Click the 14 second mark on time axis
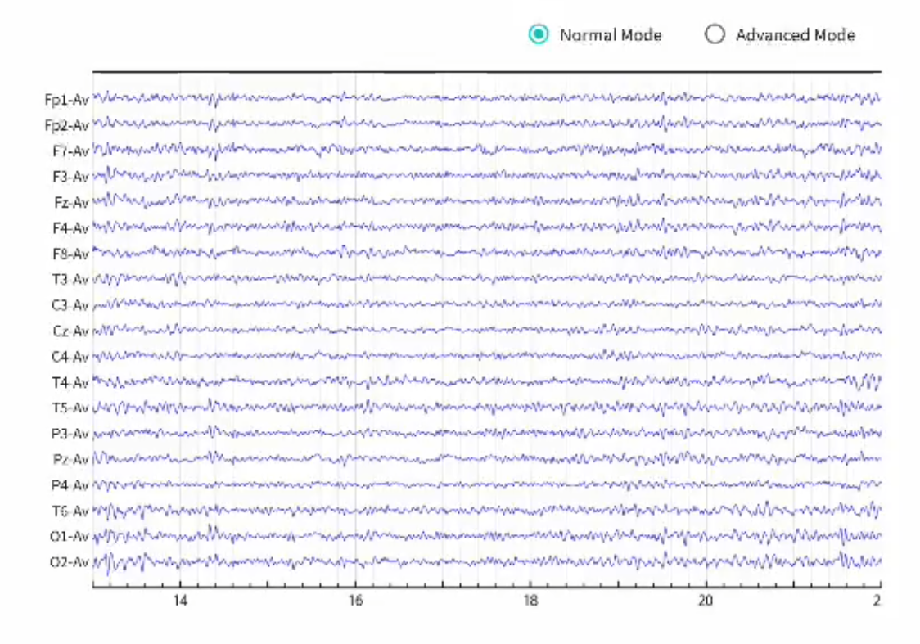The width and height of the screenshot is (920, 644). pyautogui.click(x=179, y=601)
